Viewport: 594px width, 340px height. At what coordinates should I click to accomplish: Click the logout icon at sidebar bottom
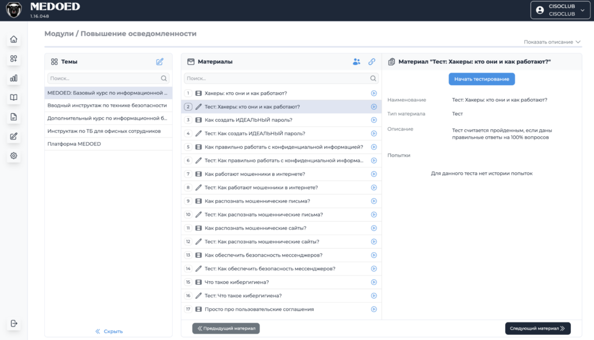14,323
